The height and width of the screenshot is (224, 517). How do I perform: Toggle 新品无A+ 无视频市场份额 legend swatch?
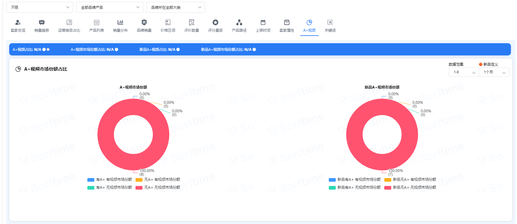(x=388, y=188)
